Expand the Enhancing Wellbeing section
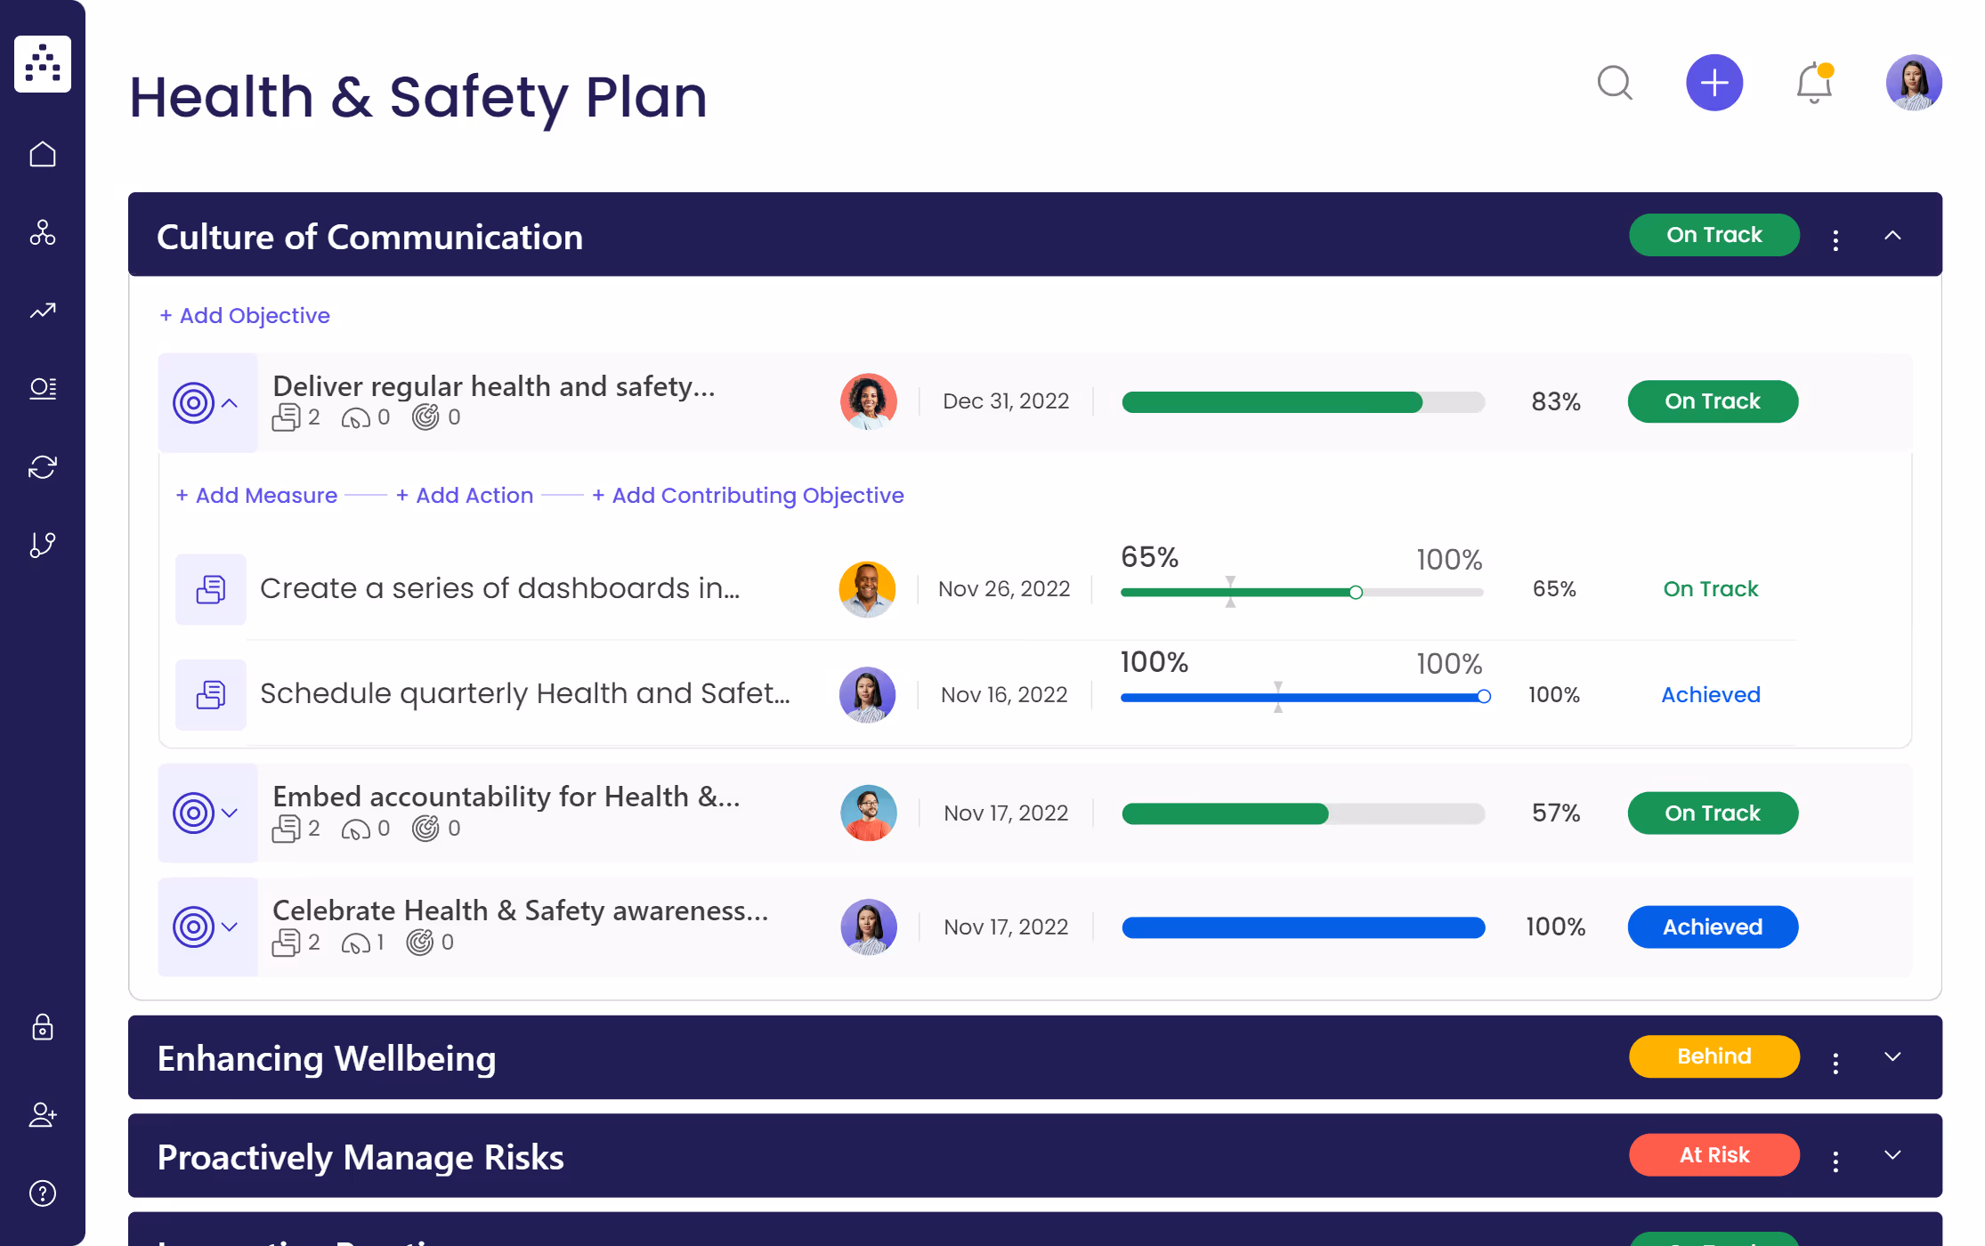Screen dimensions: 1985x1246 [x=1892, y=1058]
